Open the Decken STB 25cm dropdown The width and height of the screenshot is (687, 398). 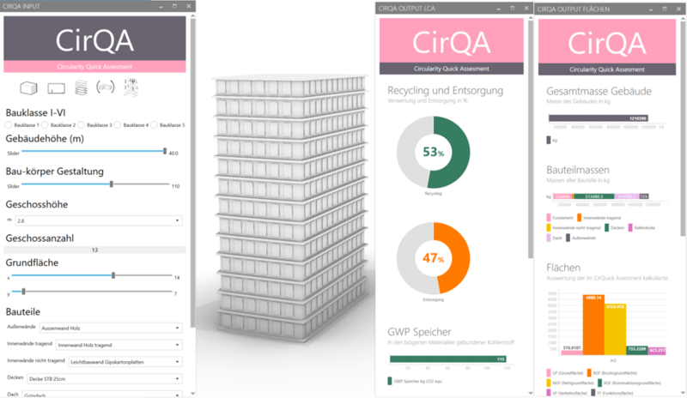(105, 379)
